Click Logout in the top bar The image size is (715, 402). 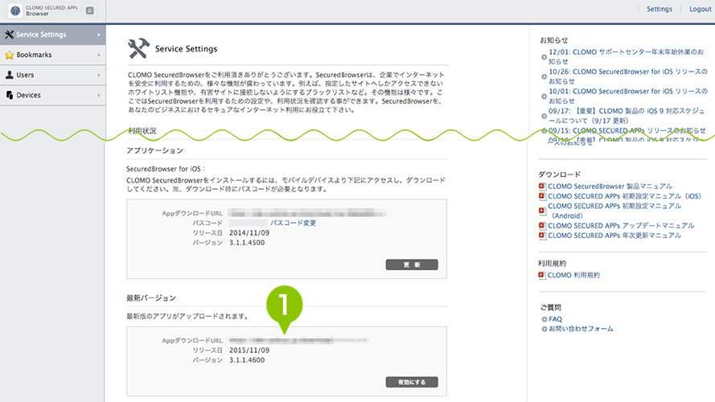point(700,9)
